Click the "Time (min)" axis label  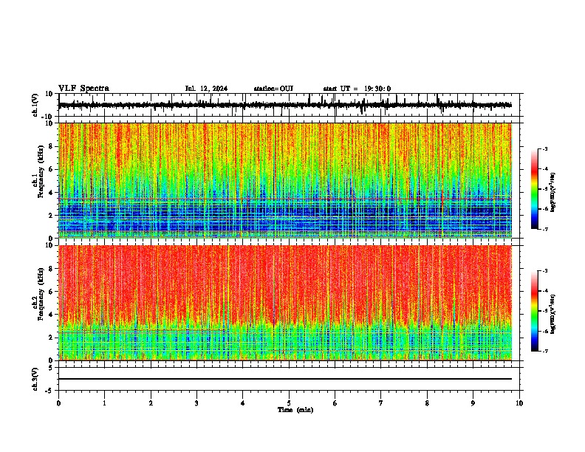tap(295, 410)
